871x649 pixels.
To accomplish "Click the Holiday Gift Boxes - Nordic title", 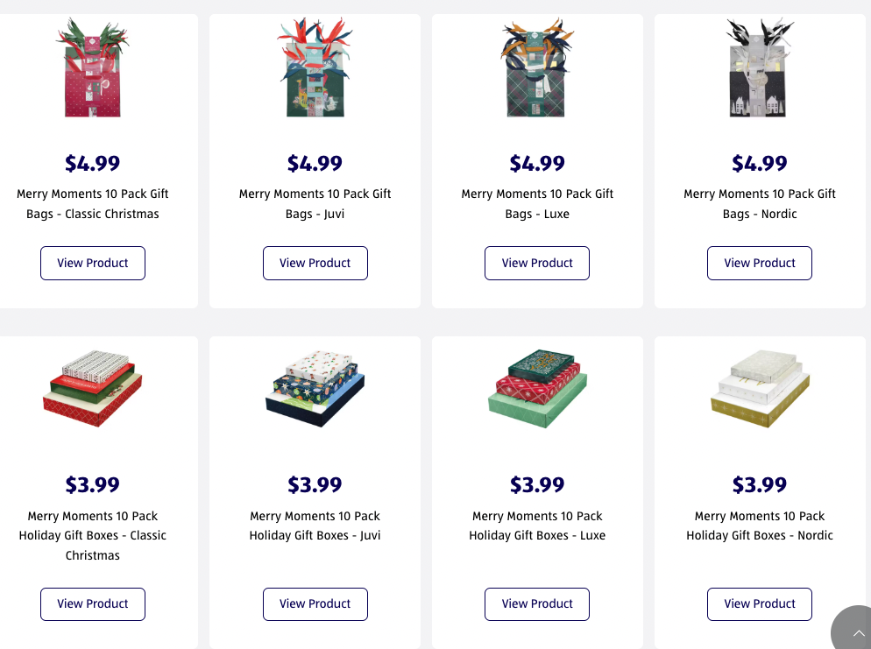I will pos(760,526).
